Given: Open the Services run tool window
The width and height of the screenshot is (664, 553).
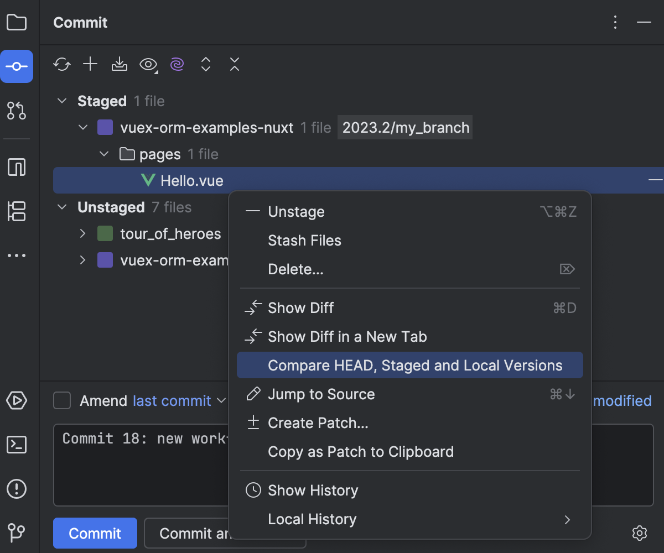Looking at the screenshot, I should (17, 400).
